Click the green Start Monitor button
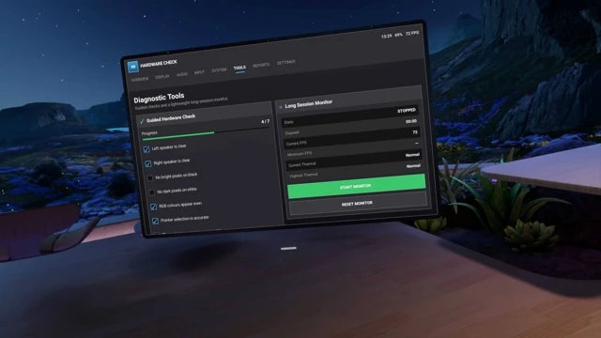 pyautogui.click(x=357, y=186)
